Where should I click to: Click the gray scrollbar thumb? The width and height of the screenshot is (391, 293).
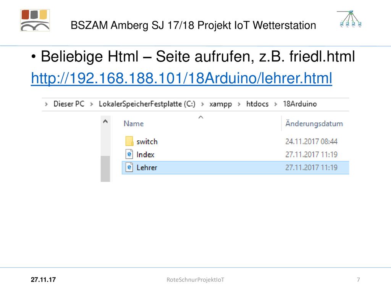click(x=105, y=169)
